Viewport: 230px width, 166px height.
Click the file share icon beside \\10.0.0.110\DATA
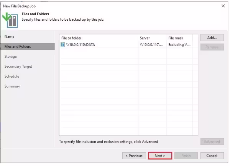pyautogui.click(x=63, y=45)
